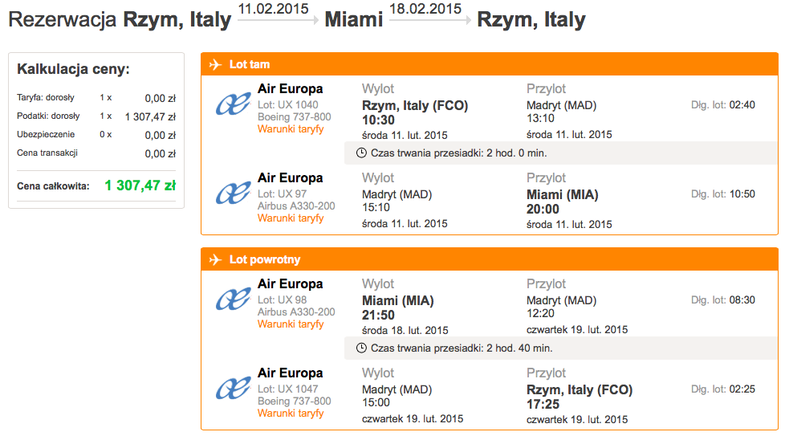Click the Podatki: dorosły price row
The image size is (785, 436).
click(96, 116)
